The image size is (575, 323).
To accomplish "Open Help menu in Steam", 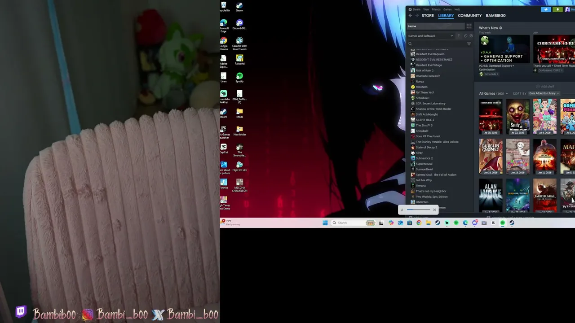I will (457, 9).
